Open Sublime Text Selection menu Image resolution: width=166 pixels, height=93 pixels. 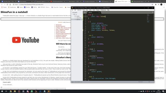pos(79,10)
